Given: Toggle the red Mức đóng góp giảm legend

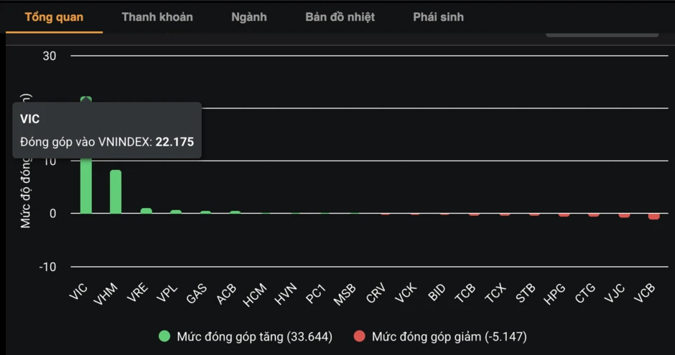Looking at the screenshot, I should pos(440,336).
